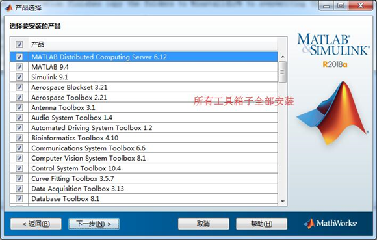The image size is (377, 240).
Task: Click the product list scrollbar thumb
Action: (283, 72)
